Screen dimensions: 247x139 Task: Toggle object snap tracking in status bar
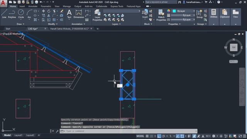coord(178,136)
